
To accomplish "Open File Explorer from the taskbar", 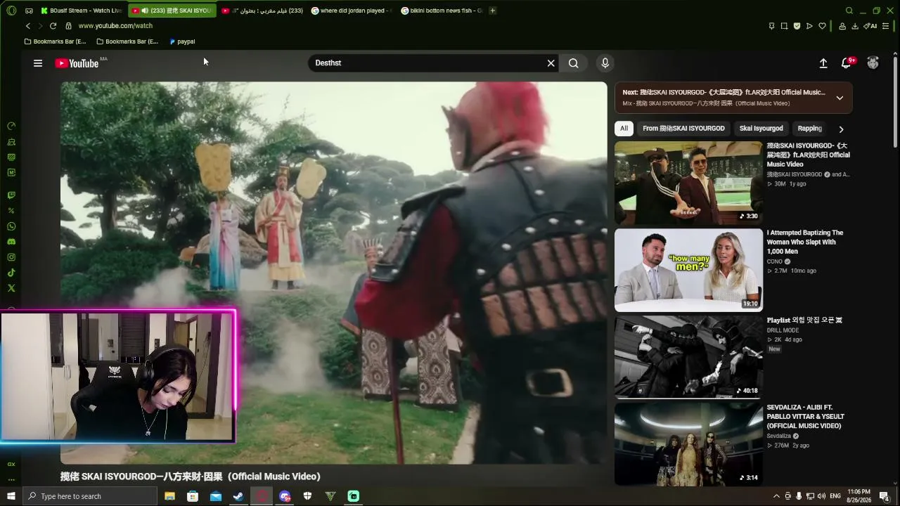I will point(169,496).
